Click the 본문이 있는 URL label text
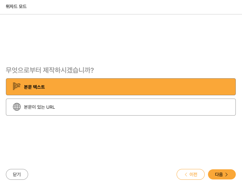Viewport: 242px width, 186px height. (40, 107)
